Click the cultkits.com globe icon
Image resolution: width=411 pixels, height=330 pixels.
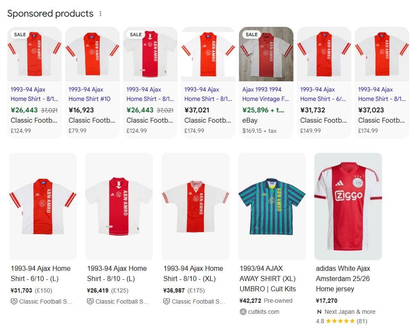[243, 312]
